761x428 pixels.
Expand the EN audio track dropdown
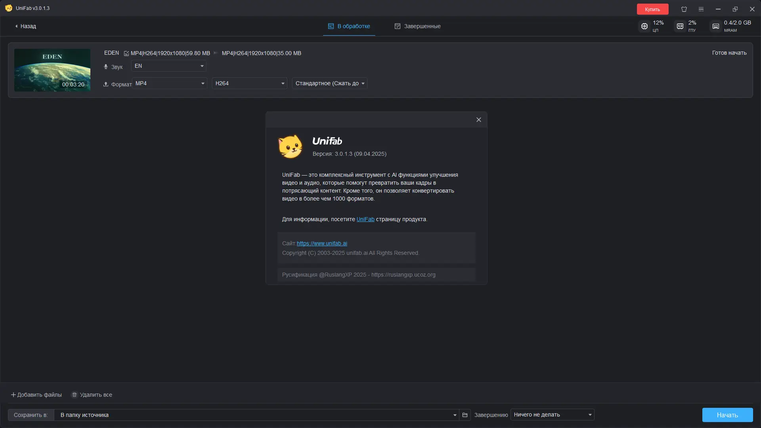point(169,66)
